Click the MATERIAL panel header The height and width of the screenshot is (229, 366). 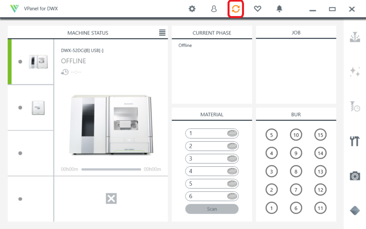212,115
